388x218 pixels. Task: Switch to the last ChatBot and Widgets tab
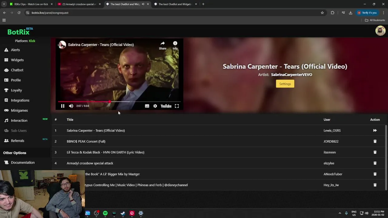(175, 4)
